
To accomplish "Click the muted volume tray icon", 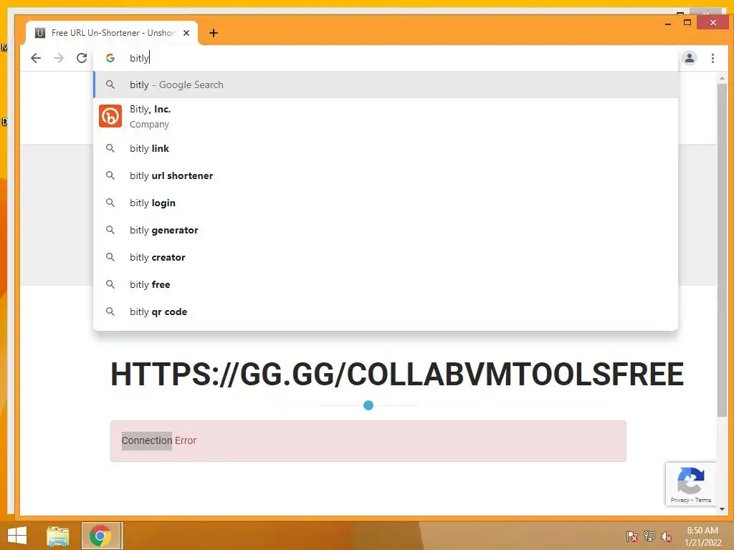I will point(667,536).
